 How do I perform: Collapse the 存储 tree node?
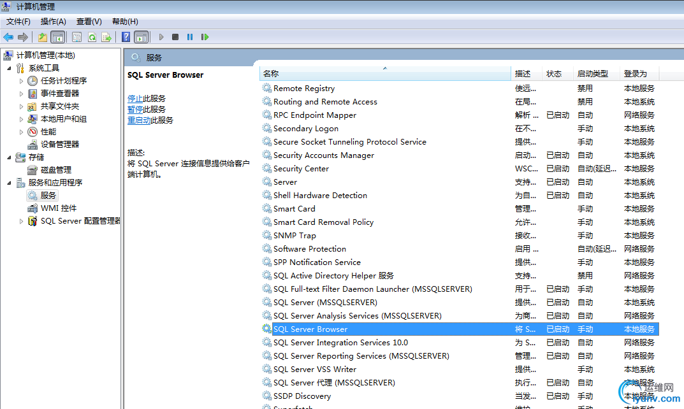(9, 157)
